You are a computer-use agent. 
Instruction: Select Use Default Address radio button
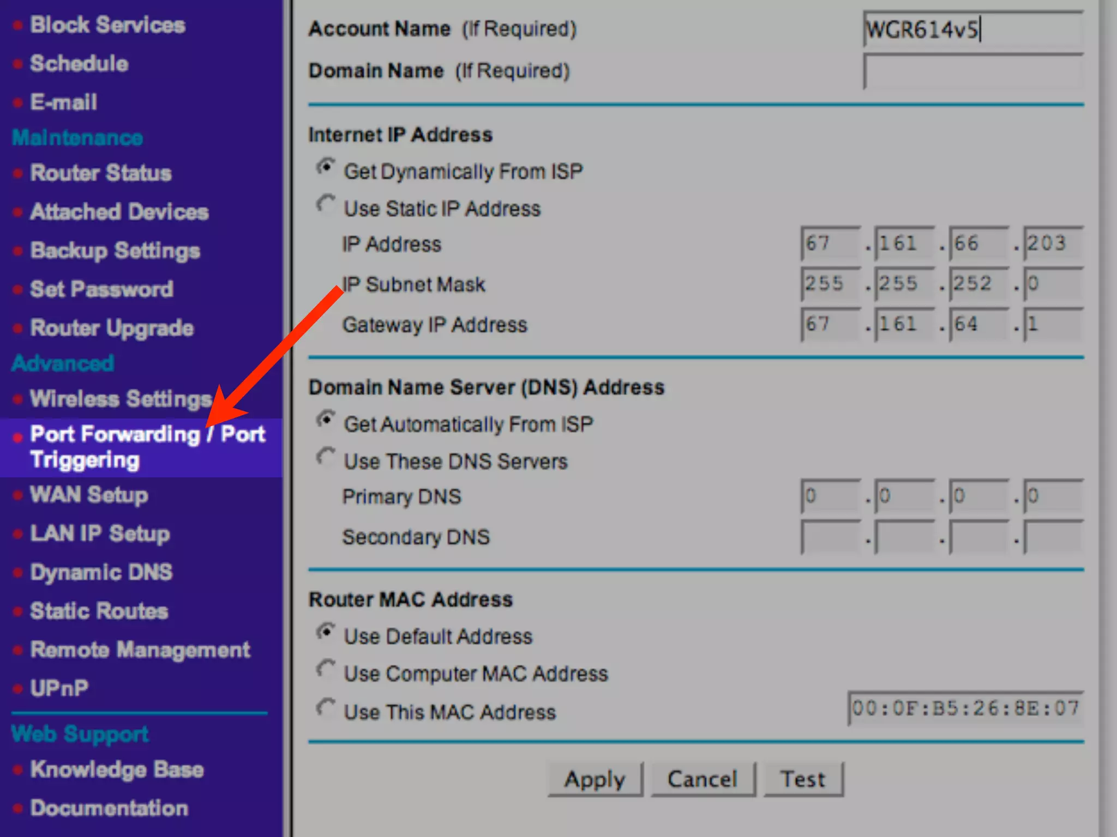click(x=326, y=632)
